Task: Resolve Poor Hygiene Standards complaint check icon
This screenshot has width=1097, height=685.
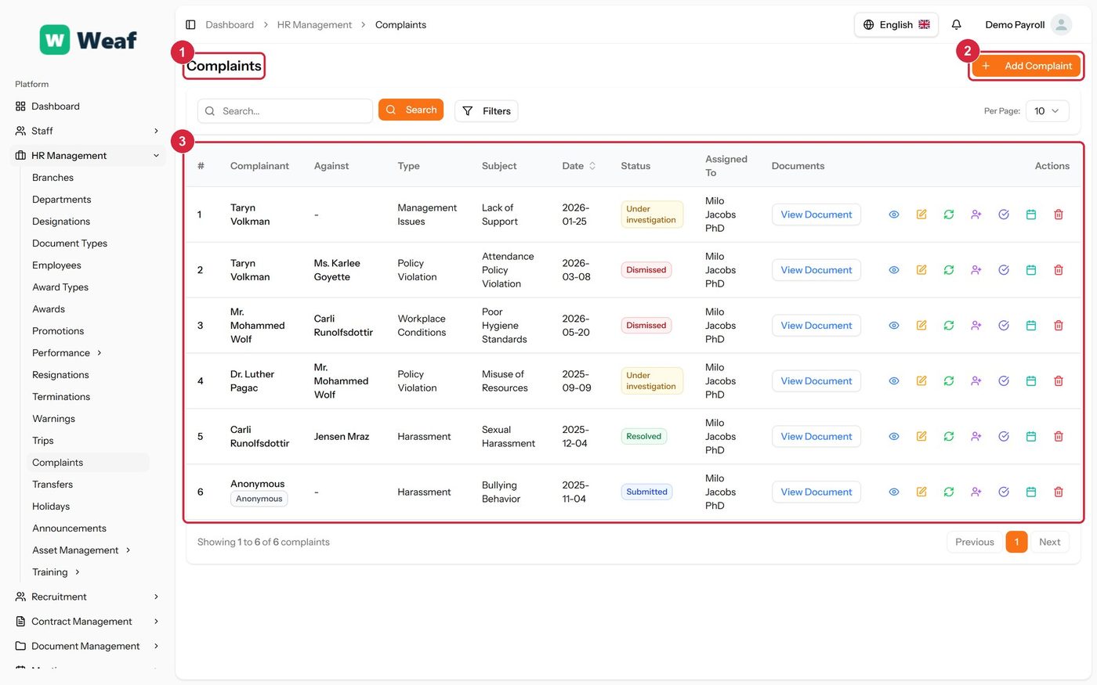Action: pyautogui.click(x=1004, y=326)
